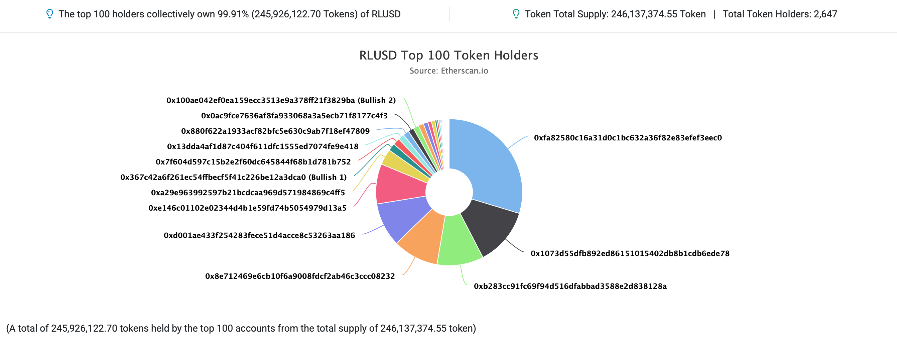
Task: Click the label 0x100ae042ef0ea159ecc (Bullish 2)
Action: point(280,101)
